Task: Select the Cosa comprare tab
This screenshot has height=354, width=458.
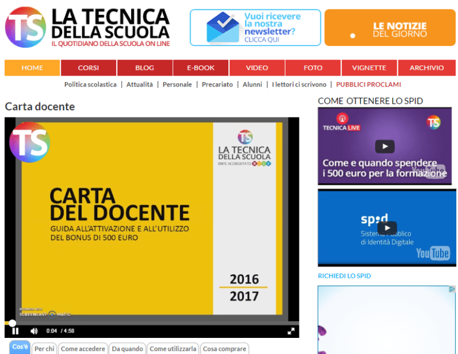Action: (224, 349)
